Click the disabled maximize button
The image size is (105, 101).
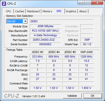88,3
